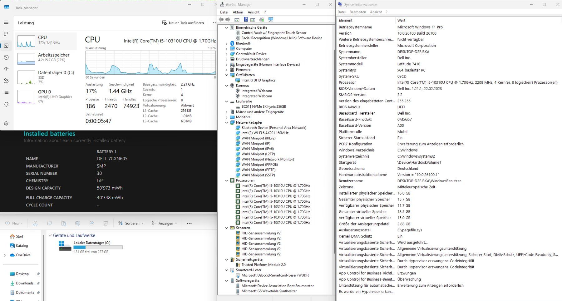Screen dimensions: 562x301
Task: Open Ansicht menu in Geräte-Manager
Action: [x=254, y=12]
